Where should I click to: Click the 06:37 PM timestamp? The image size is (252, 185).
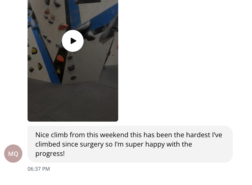(x=39, y=169)
